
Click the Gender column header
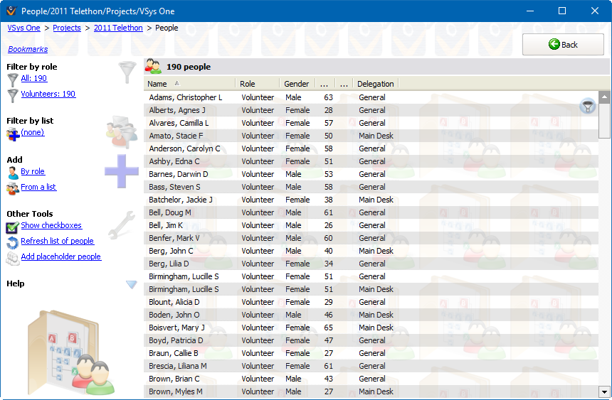coord(296,84)
